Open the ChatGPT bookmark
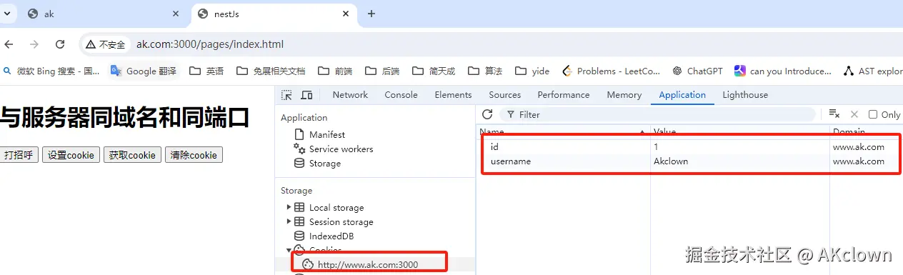Image resolution: width=903 pixels, height=275 pixels. tap(697, 71)
